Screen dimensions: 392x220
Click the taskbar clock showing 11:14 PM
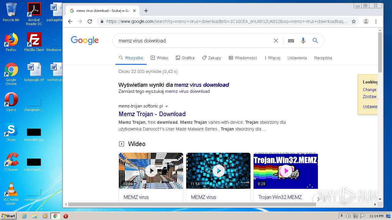click(376, 216)
